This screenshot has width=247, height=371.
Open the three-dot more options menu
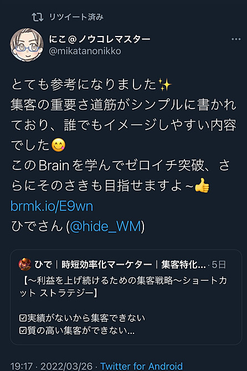[x=236, y=39]
